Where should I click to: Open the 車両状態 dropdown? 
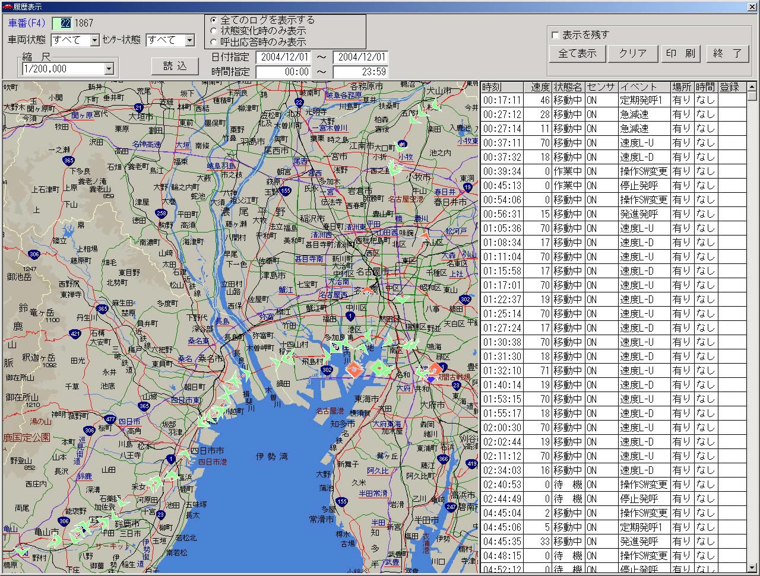pos(94,40)
